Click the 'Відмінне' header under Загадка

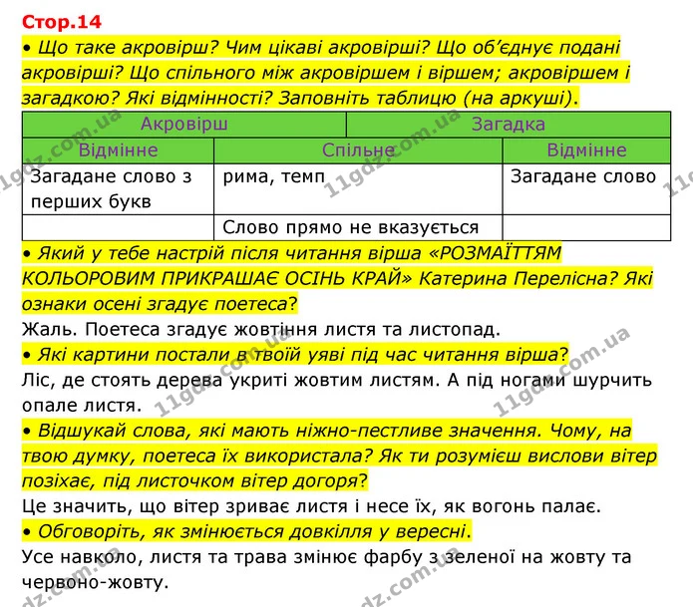point(586,151)
